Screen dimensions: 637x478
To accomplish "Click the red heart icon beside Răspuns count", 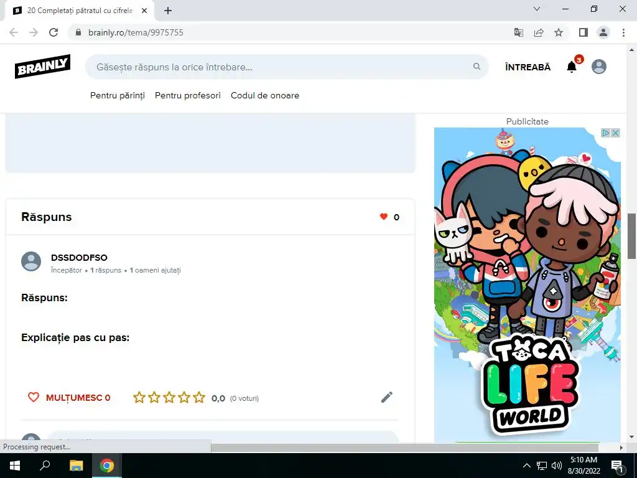I will click(383, 217).
